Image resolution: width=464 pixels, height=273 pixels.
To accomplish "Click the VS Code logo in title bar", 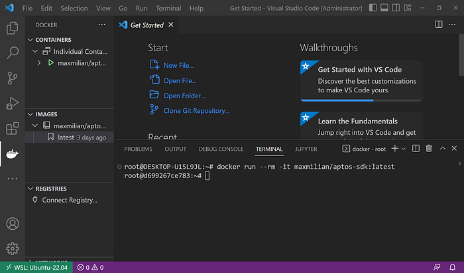I will [9, 8].
